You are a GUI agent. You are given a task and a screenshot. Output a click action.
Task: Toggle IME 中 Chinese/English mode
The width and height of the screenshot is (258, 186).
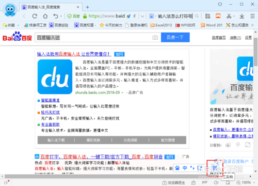tap(185, 168)
